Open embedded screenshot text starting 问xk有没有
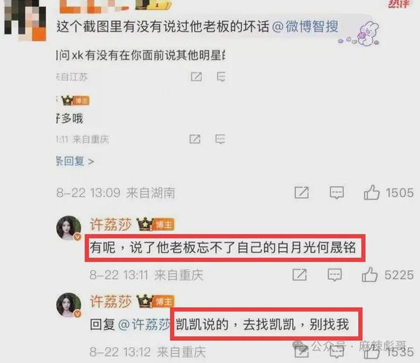Screen dimensions: 420x363 click(x=141, y=55)
